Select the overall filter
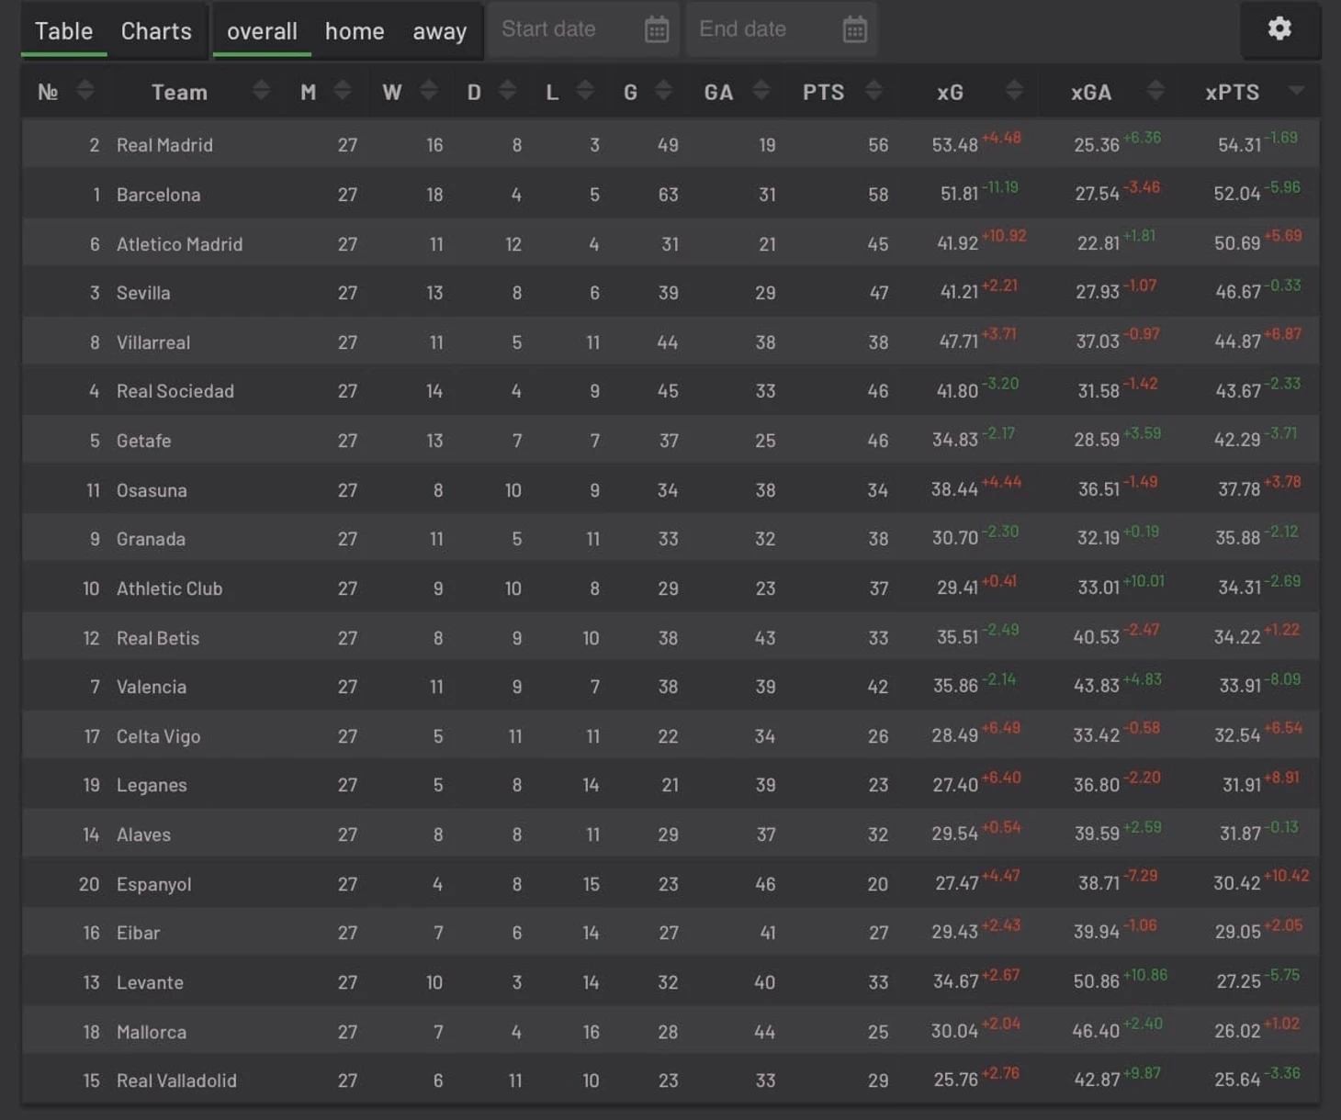1341x1120 pixels. click(262, 31)
